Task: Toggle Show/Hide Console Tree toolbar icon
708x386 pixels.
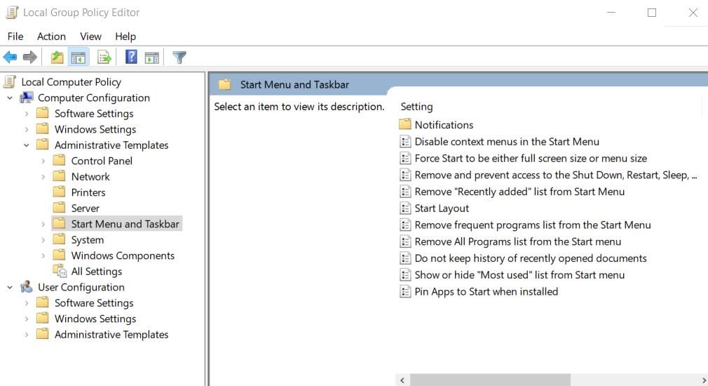Action: click(x=78, y=58)
